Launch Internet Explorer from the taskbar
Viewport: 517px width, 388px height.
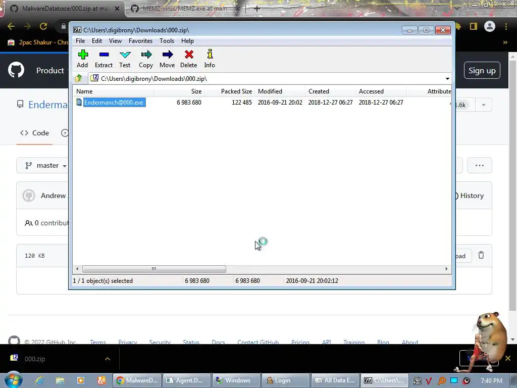pos(39,380)
